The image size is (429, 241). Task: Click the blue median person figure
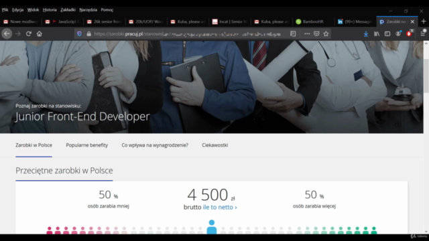(212, 227)
